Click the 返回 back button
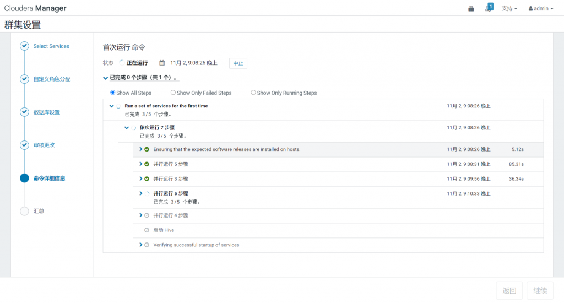Viewport: 564px width, 303px height. click(x=509, y=291)
